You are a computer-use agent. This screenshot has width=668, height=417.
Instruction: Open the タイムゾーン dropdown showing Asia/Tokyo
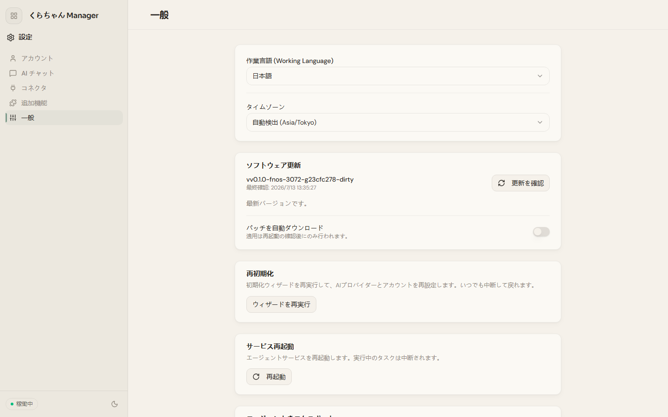click(x=398, y=122)
